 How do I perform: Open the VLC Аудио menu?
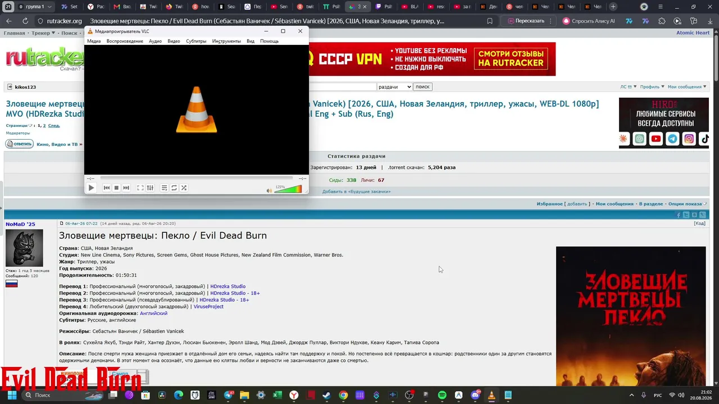click(x=155, y=41)
